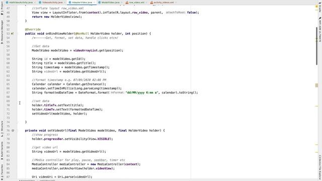This screenshot has height=181, width=322.
Task: Open the activity_videos.xml tab
Action: (164, 3)
